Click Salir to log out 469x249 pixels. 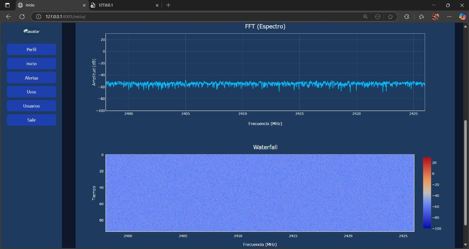click(32, 120)
